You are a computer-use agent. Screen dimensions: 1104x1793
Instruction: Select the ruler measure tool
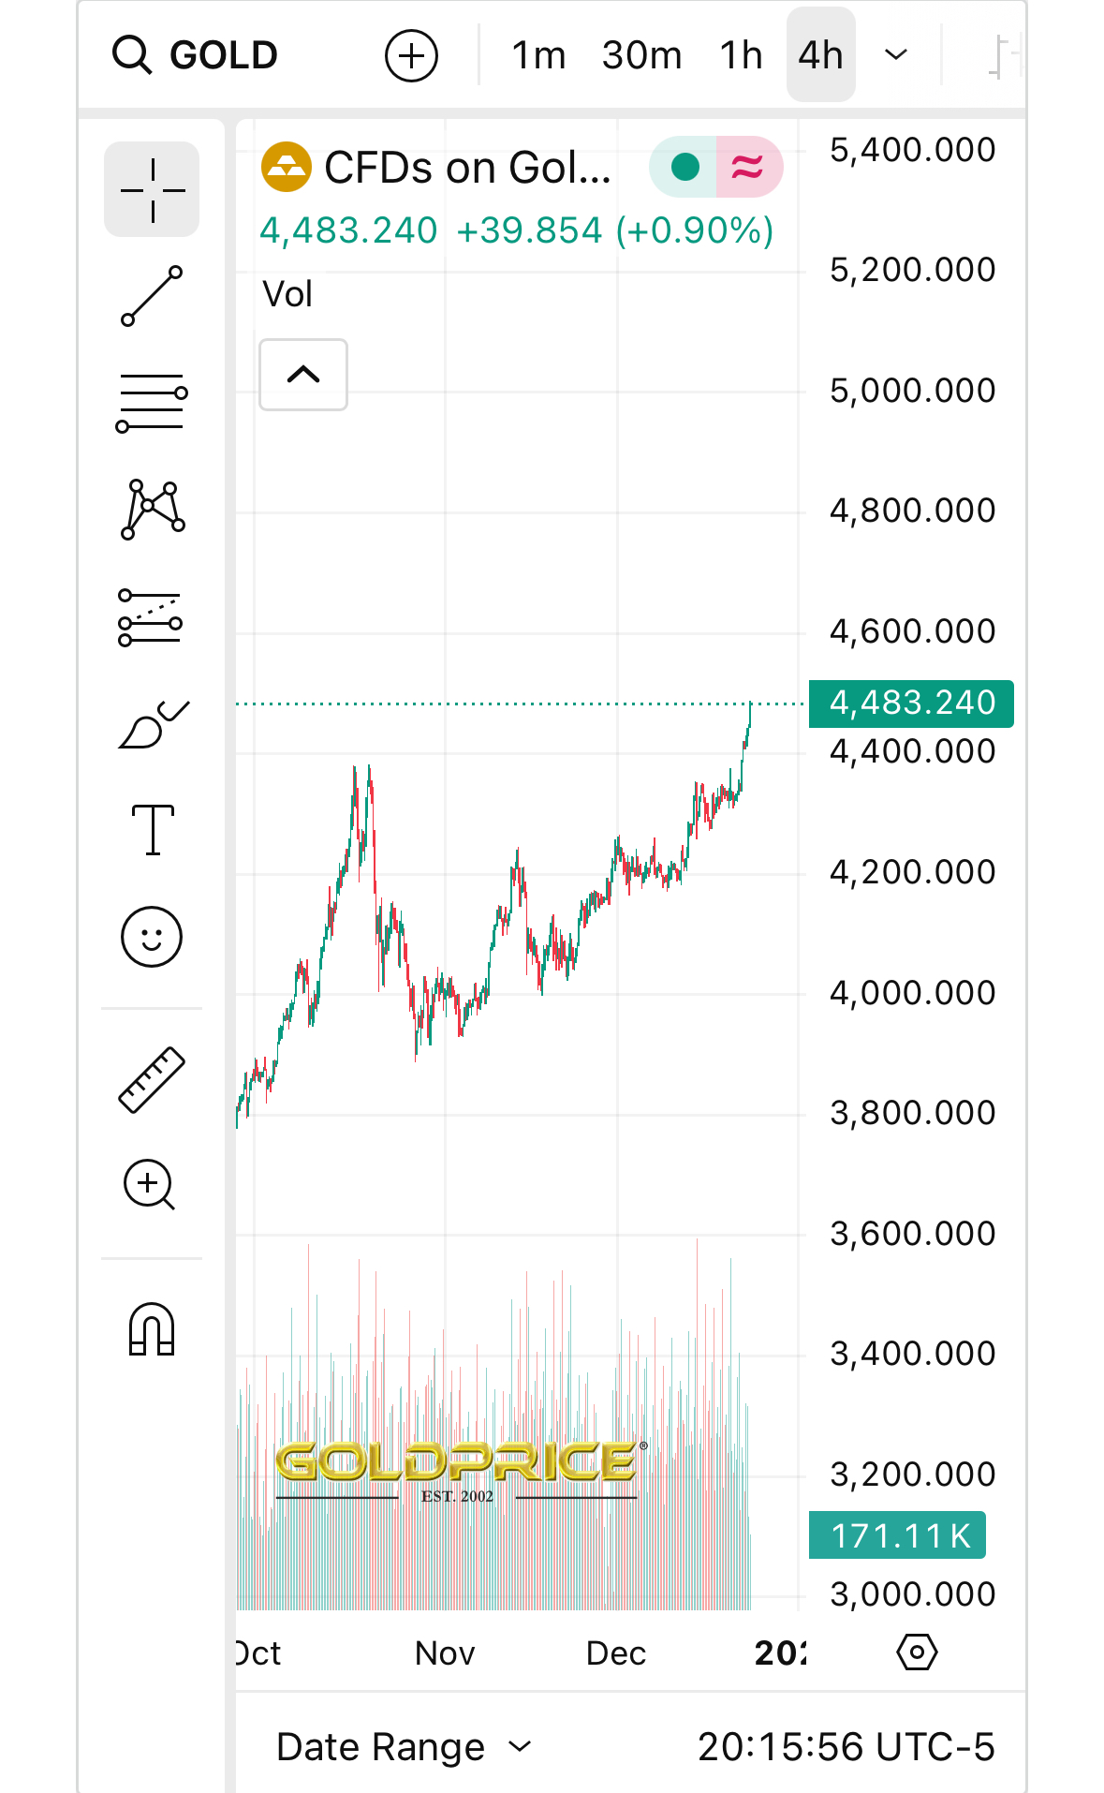point(152,1079)
